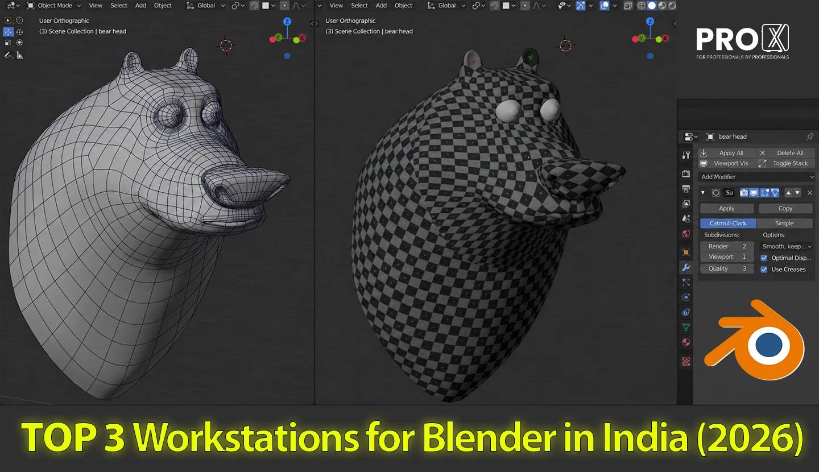819x472 pixels.
Task: Open the Smooth, keep... options dropdown
Action: tap(787, 246)
